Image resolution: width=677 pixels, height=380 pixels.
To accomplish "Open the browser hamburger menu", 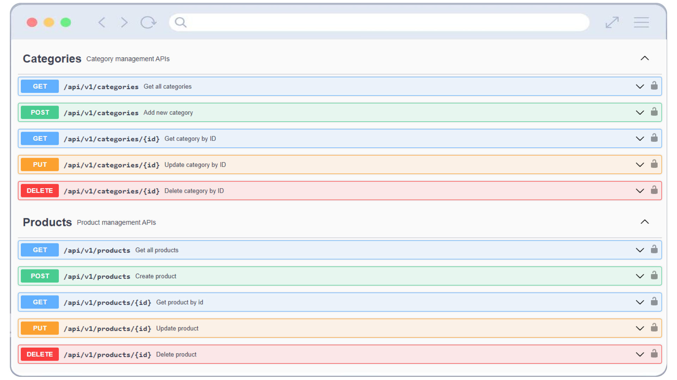I will coord(641,23).
